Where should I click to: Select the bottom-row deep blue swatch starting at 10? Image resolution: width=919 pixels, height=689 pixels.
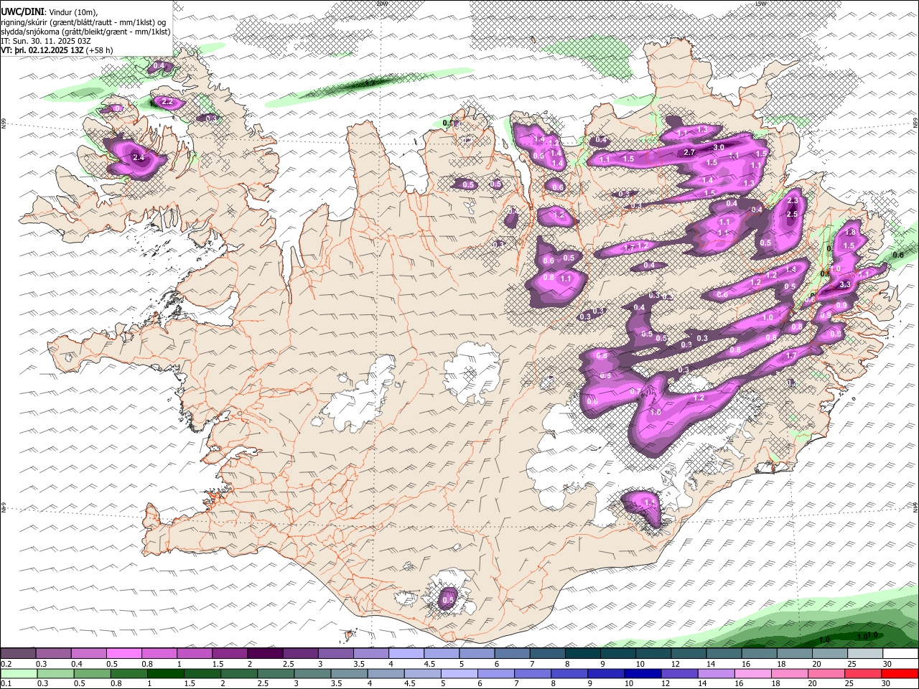(x=643, y=674)
